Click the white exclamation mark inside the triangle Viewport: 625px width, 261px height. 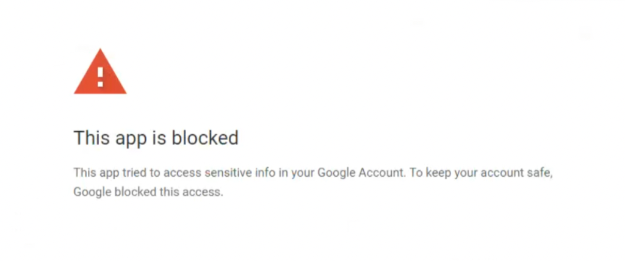(100, 77)
